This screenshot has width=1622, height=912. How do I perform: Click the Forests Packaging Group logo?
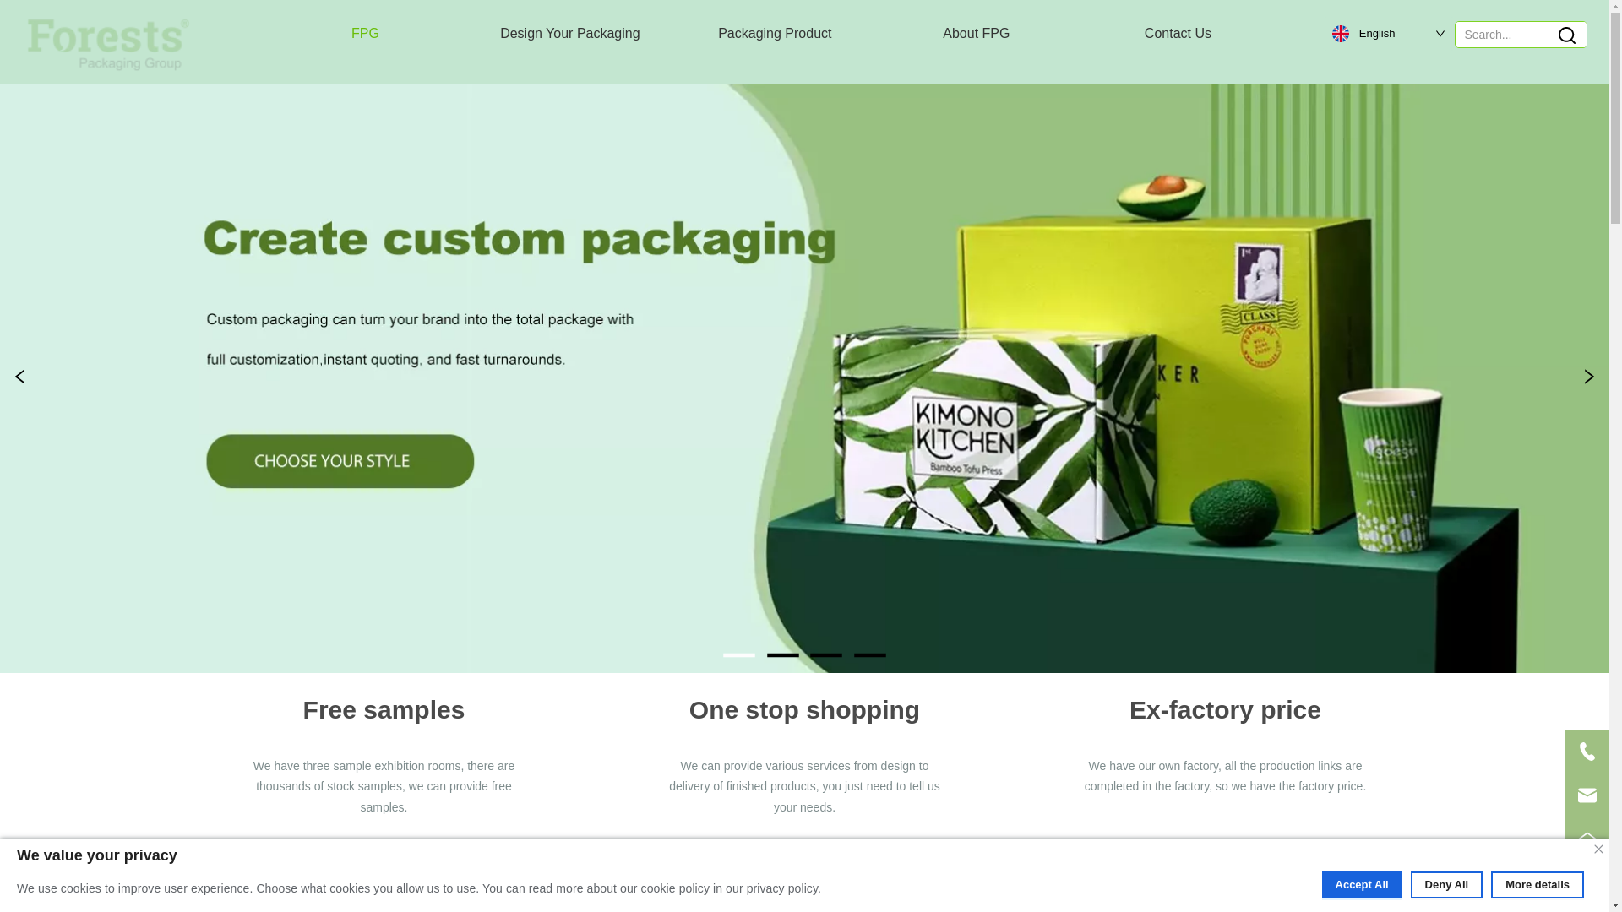pyautogui.click(x=108, y=44)
